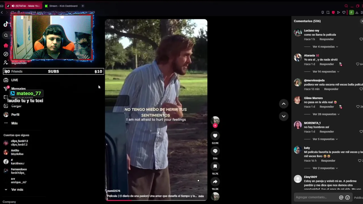Expand video caption with más

(x=201, y=196)
